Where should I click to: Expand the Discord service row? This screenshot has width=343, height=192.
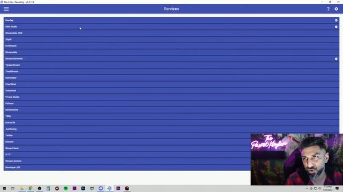click(x=128, y=142)
